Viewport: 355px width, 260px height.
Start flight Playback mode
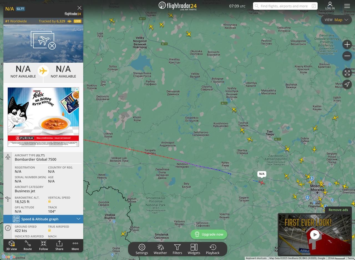[213, 249]
